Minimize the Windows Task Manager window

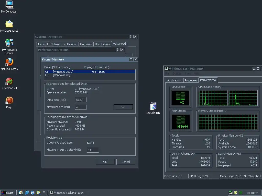[x=254, y=69]
